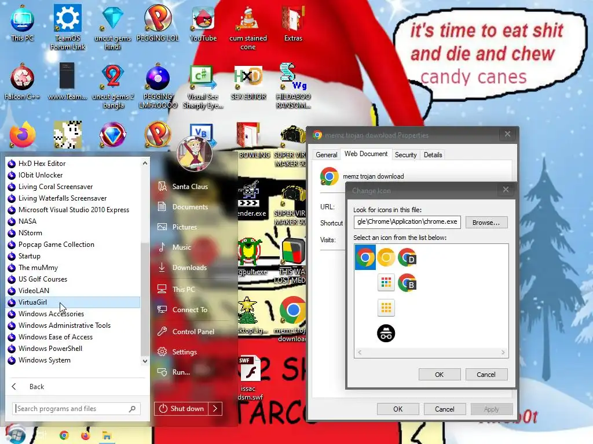The width and height of the screenshot is (593, 444).
Task: Expand the IObit Unlocker folder
Action: coord(74,175)
